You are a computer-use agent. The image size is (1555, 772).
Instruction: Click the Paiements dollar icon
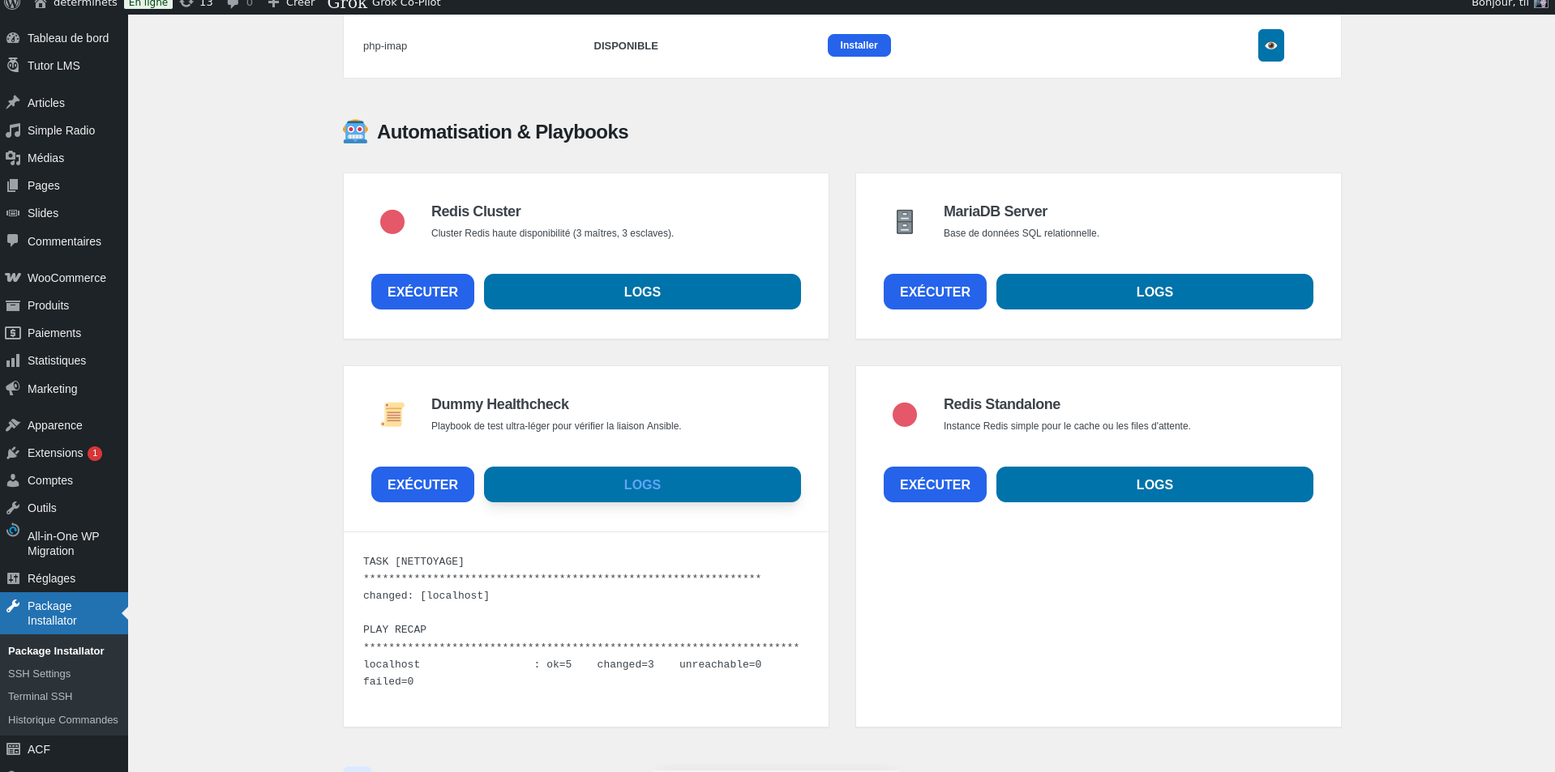tap(13, 333)
